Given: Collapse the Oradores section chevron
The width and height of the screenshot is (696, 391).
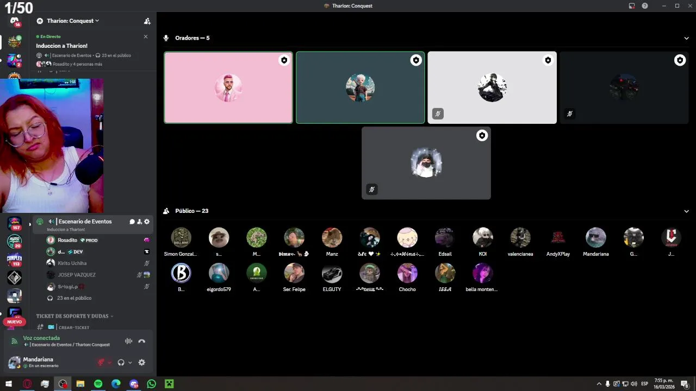Looking at the screenshot, I should point(686,38).
